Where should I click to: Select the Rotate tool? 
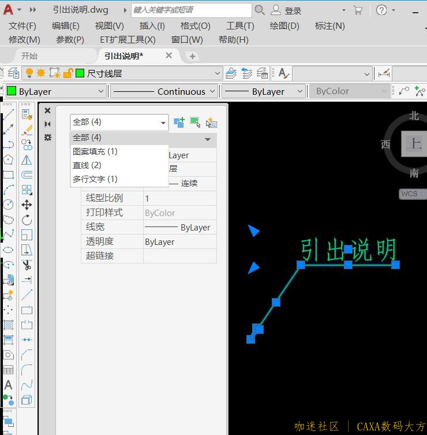pos(27,220)
